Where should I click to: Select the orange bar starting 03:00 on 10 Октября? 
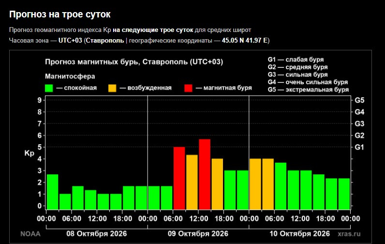(268, 184)
